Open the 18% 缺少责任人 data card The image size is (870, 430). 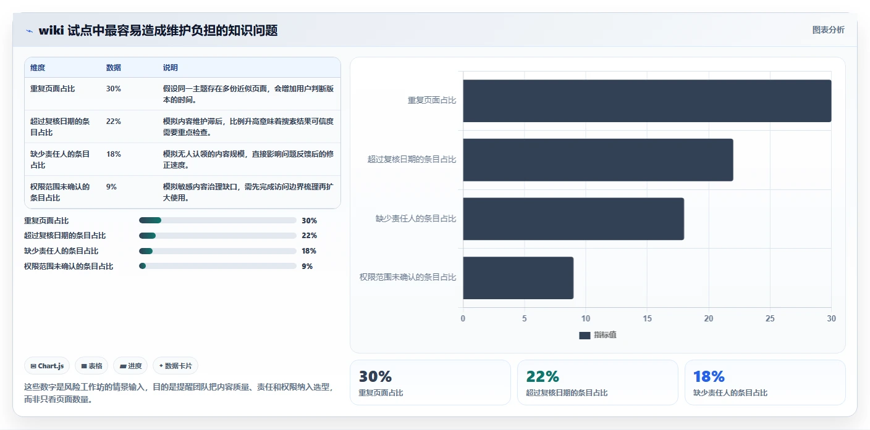(765, 382)
